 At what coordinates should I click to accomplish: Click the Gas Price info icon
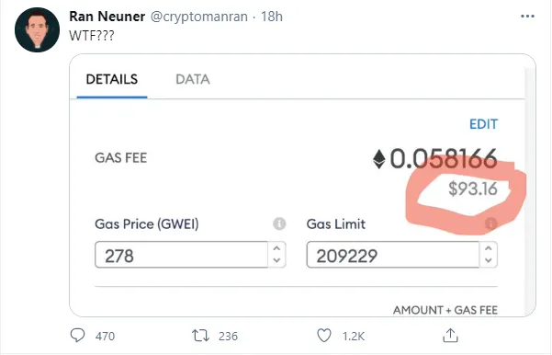(279, 223)
